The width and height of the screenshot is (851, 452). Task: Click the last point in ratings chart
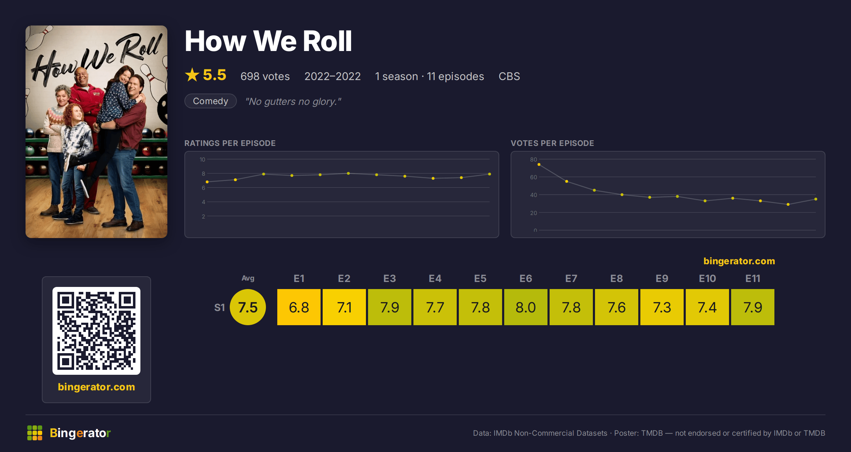coord(490,174)
